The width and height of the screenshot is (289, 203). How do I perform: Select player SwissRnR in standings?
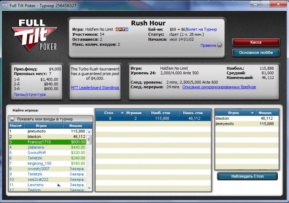pyautogui.click(x=47, y=153)
